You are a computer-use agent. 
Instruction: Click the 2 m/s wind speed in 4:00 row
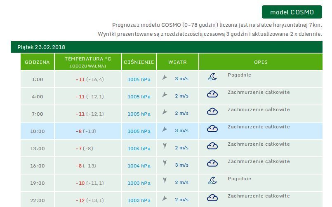[181, 96]
